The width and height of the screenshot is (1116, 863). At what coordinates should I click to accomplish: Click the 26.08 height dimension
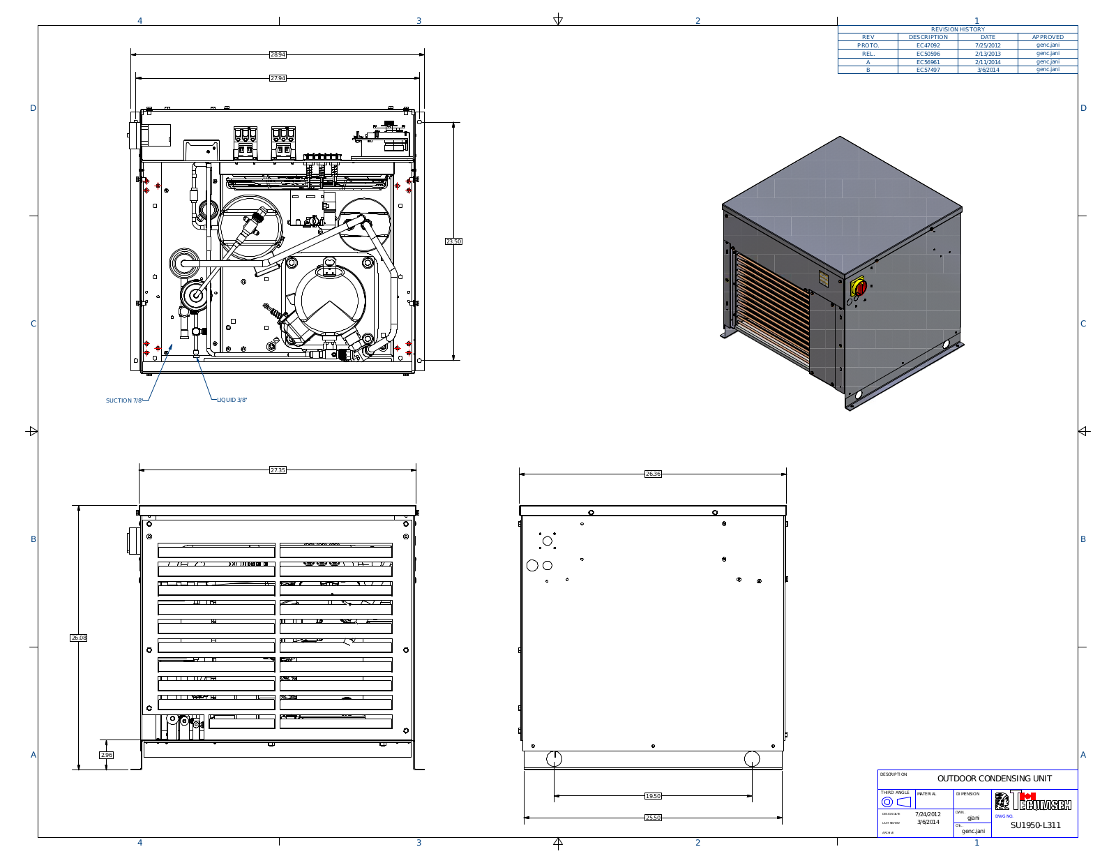pos(79,638)
